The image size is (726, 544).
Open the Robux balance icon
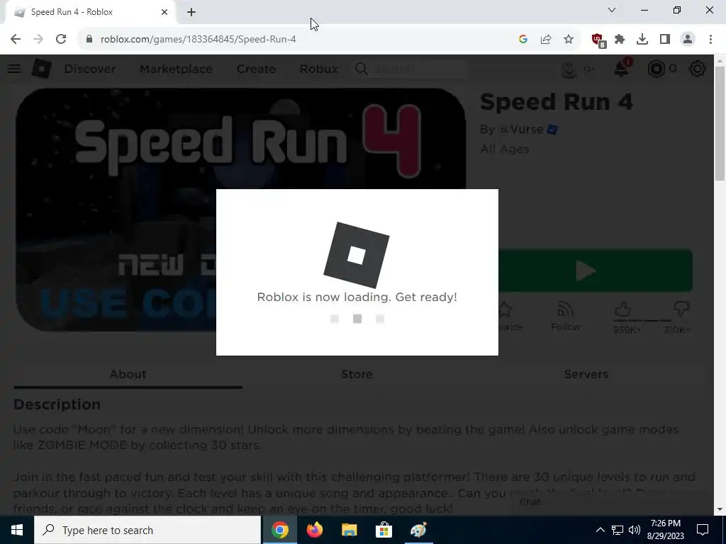(656, 69)
